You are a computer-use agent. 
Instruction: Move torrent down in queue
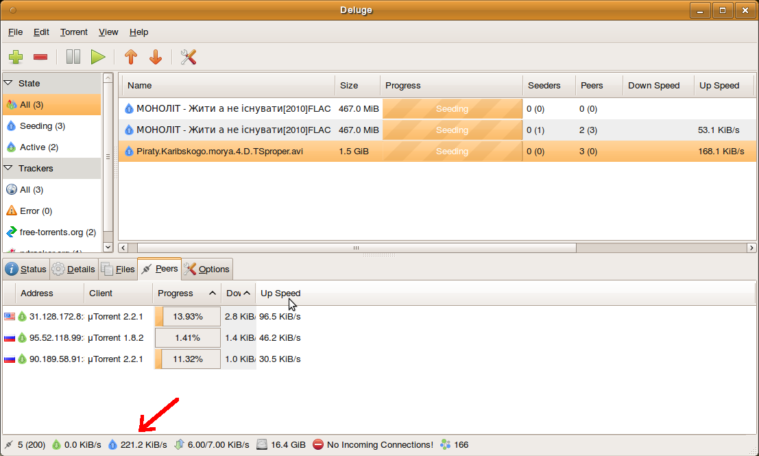pyautogui.click(x=156, y=57)
